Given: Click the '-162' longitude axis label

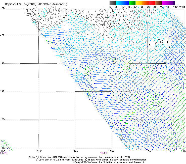Looking at the screenshot, I should 38,151.
